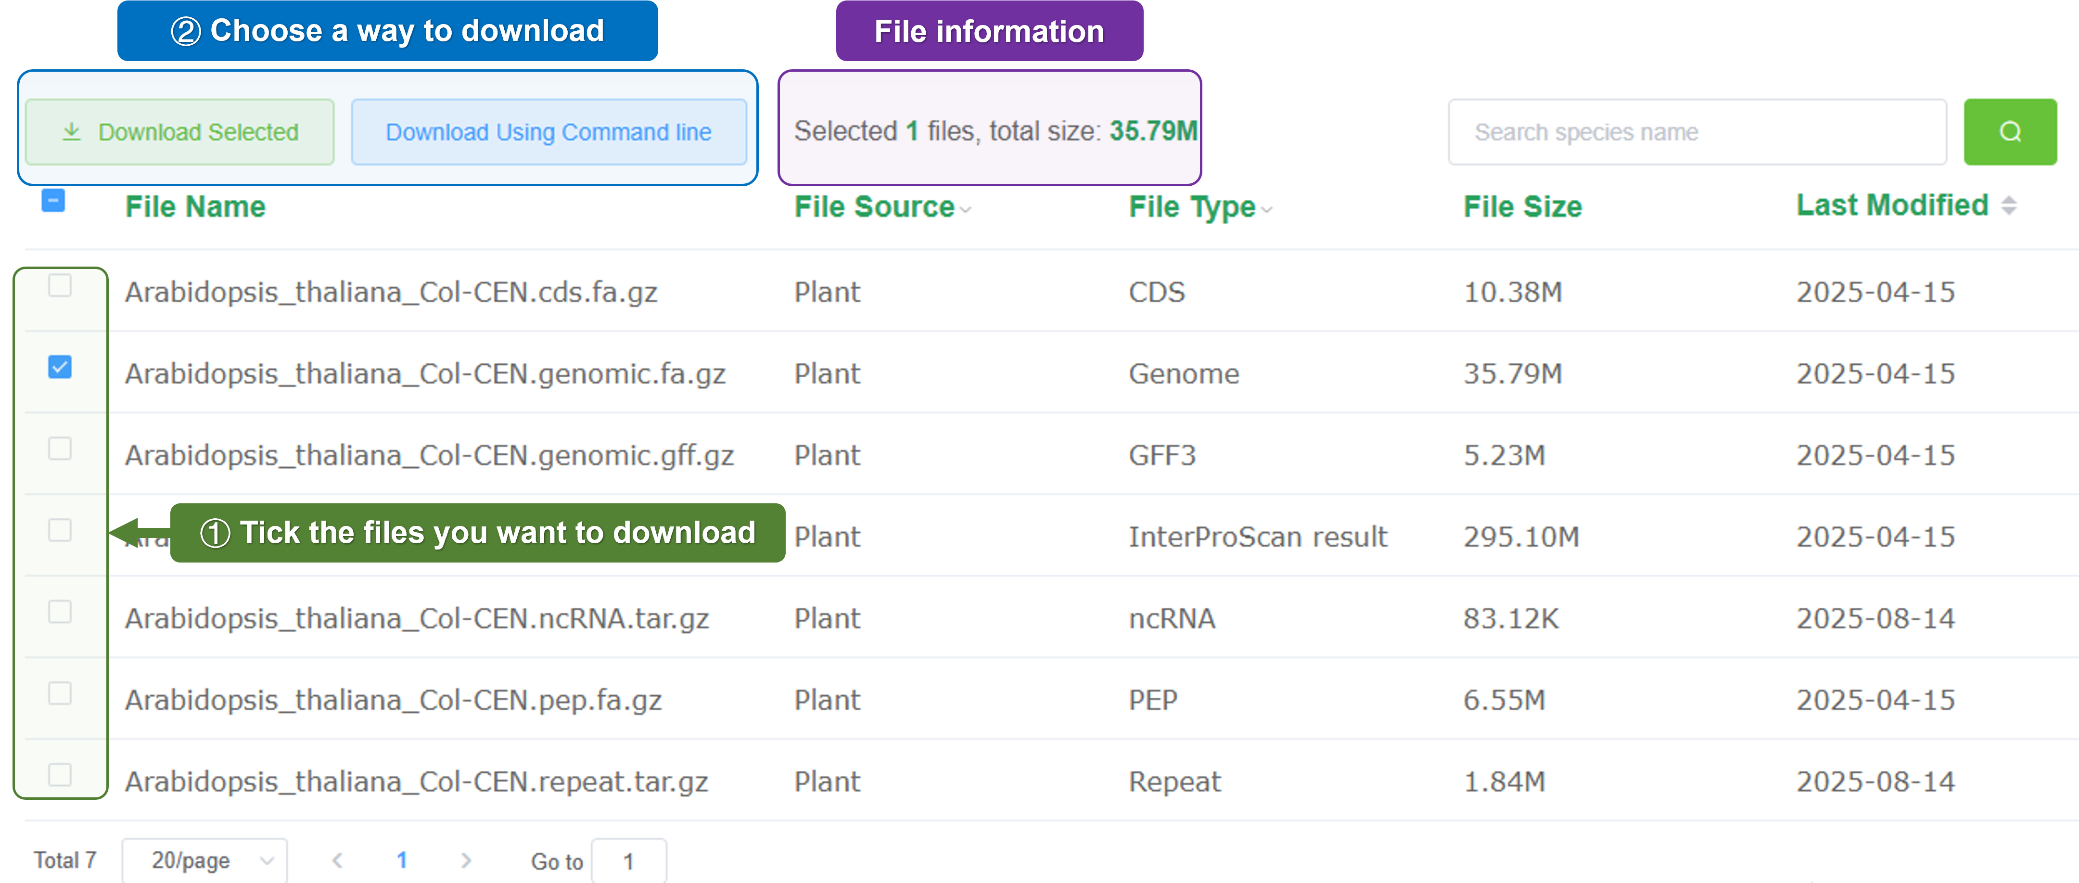
Task: Tick the pep.fa.gz file checkbox
Action: click(60, 693)
